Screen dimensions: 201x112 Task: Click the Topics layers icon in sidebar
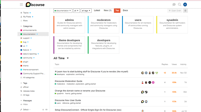pyautogui.click(x=21, y=13)
